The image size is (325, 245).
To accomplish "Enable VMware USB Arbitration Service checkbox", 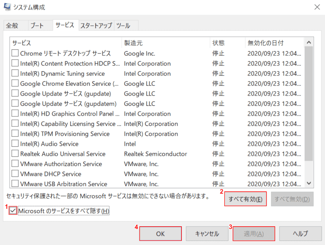I will pos(15,183).
